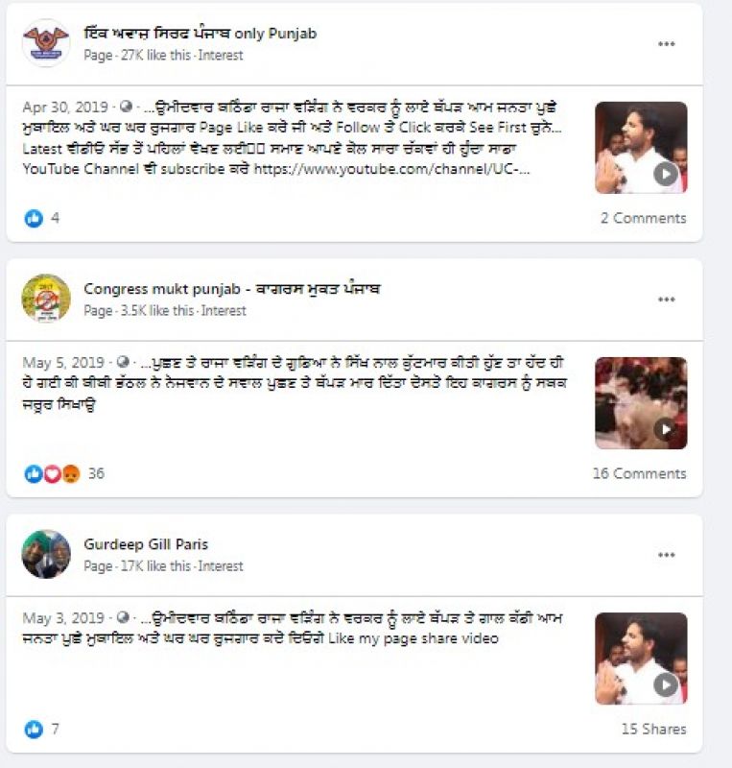The width and height of the screenshot is (732, 768).
Task: View the 15 Shares list
Action: (x=654, y=730)
